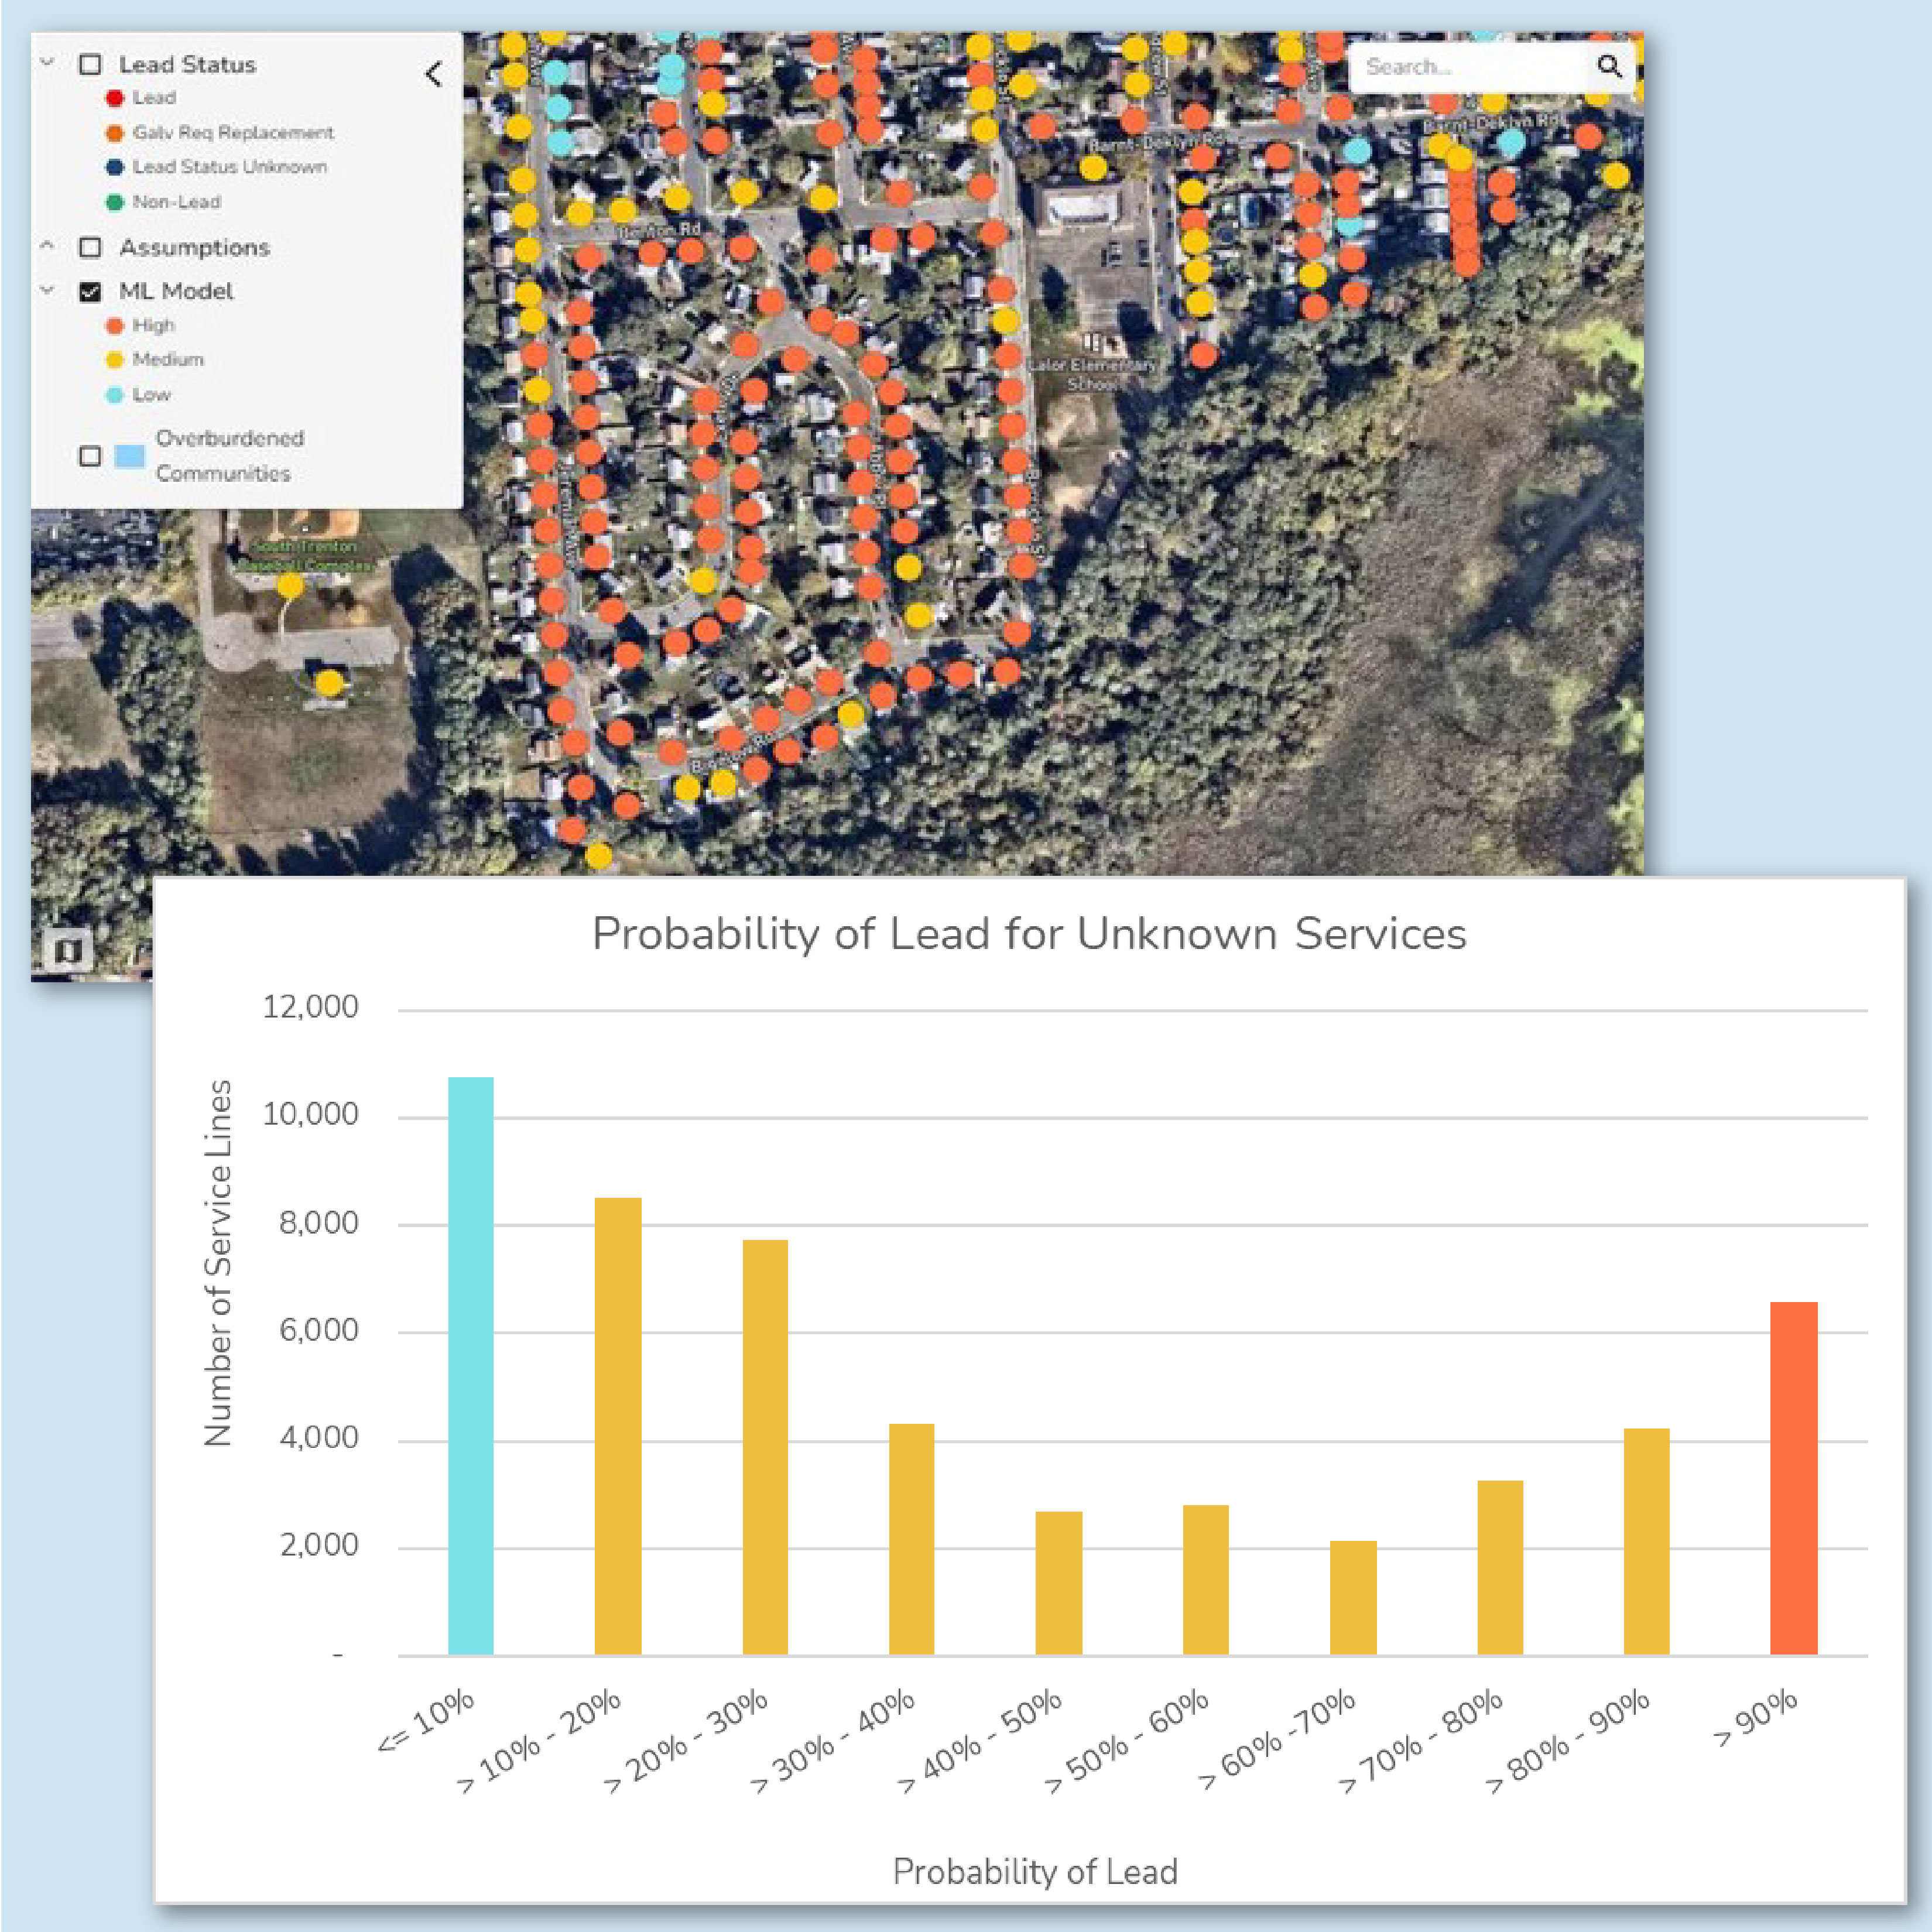Click the cyan '<= 10%' chart bar
Image resolution: width=1932 pixels, height=1932 pixels.
(x=470, y=1366)
